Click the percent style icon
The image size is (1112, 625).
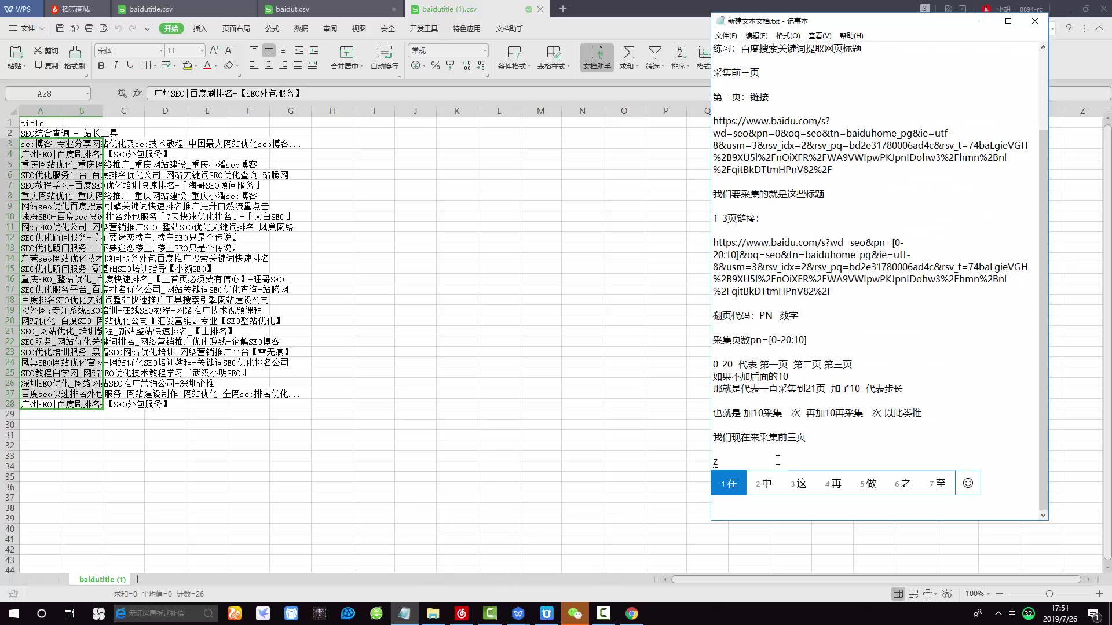436,65
